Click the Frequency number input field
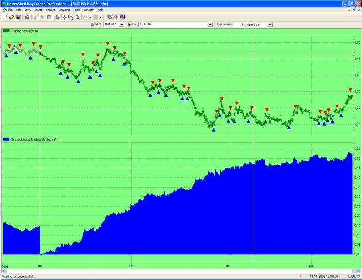The width and height of the screenshot is (362, 280). [238, 24]
